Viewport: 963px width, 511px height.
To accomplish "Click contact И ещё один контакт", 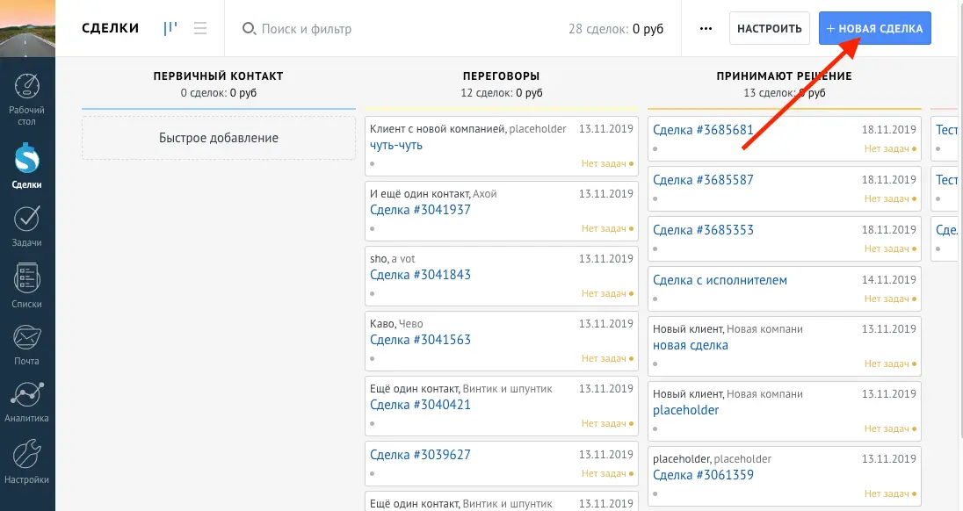I will [419, 194].
